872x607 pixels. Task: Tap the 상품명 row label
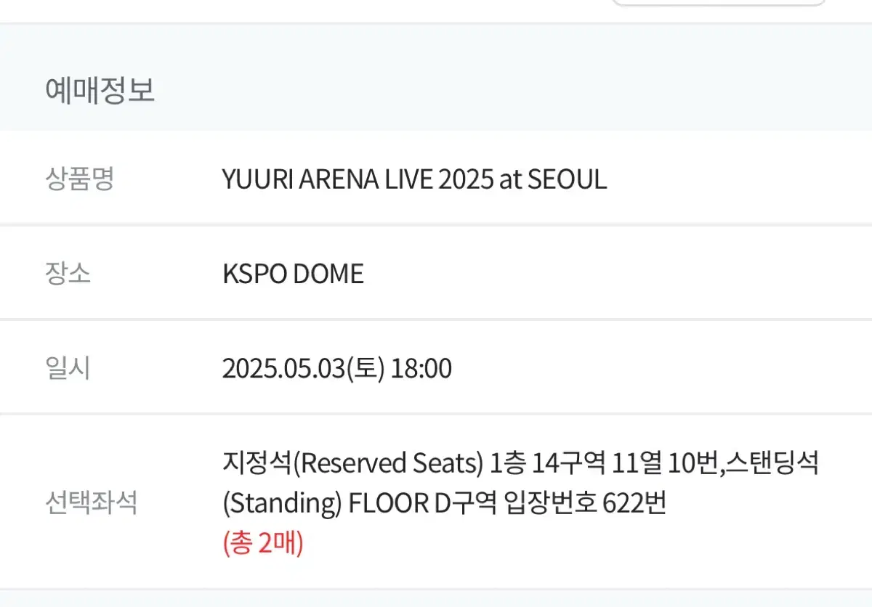[79, 179]
